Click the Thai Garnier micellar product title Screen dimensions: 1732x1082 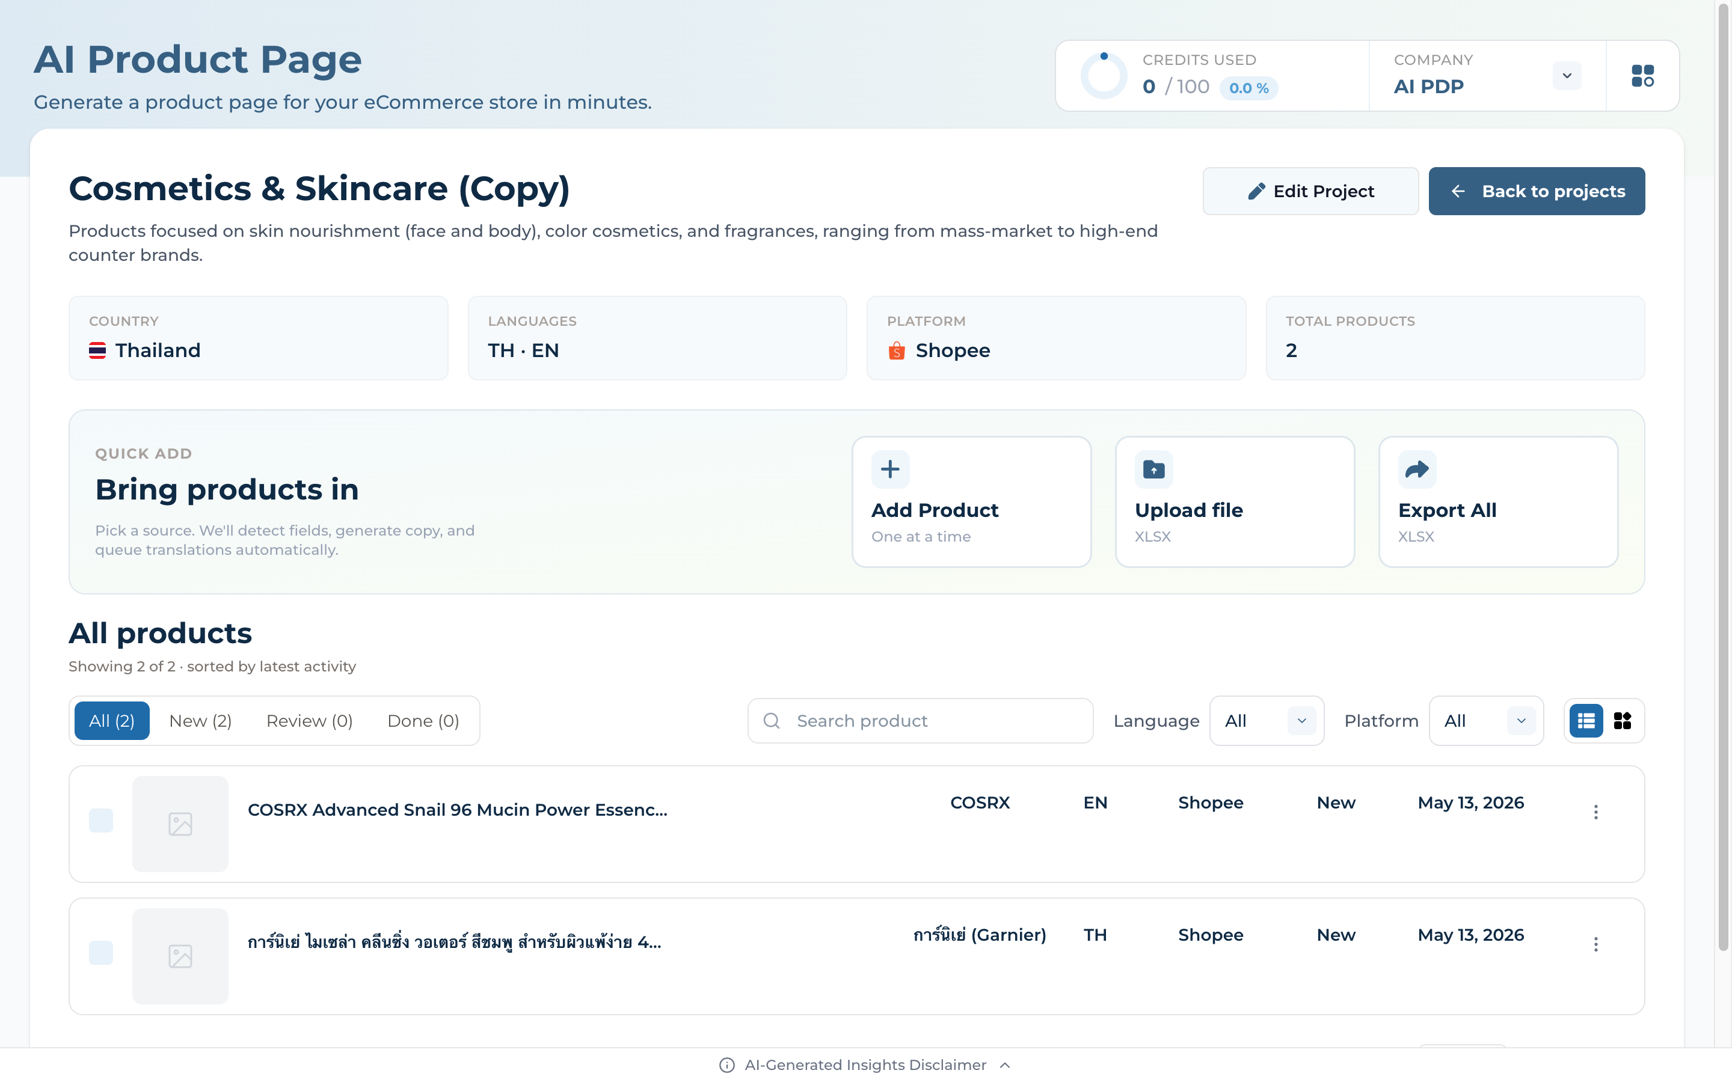[x=455, y=943]
